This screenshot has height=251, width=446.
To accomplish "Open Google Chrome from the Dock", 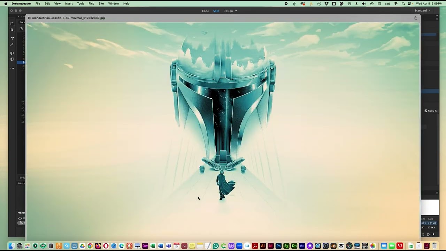I will (90, 246).
